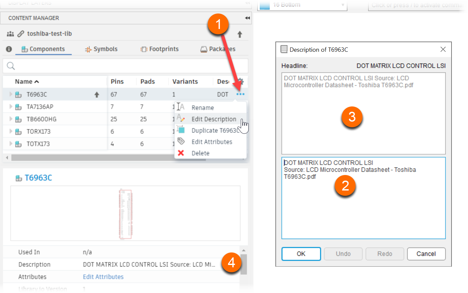Expand the T6963C component row
The height and width of the screenshot is (293, 468).
(11, 94)
